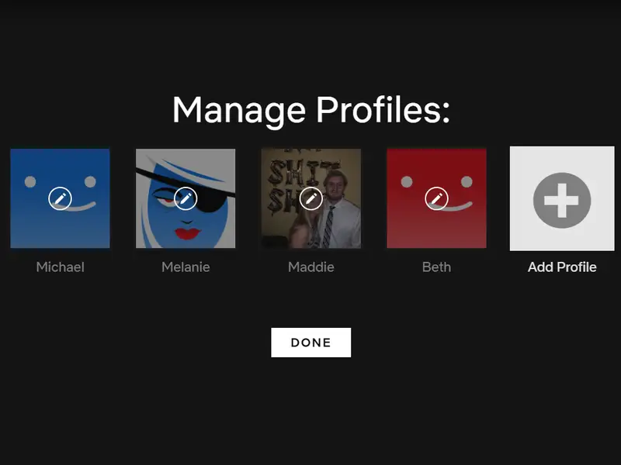Click the Manage Profiles heading
The height and width of the screenshot is (465, 621).
pos(311,110)
